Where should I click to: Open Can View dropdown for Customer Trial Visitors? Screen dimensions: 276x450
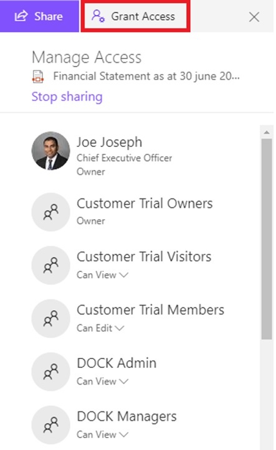[x=102, y=275]
